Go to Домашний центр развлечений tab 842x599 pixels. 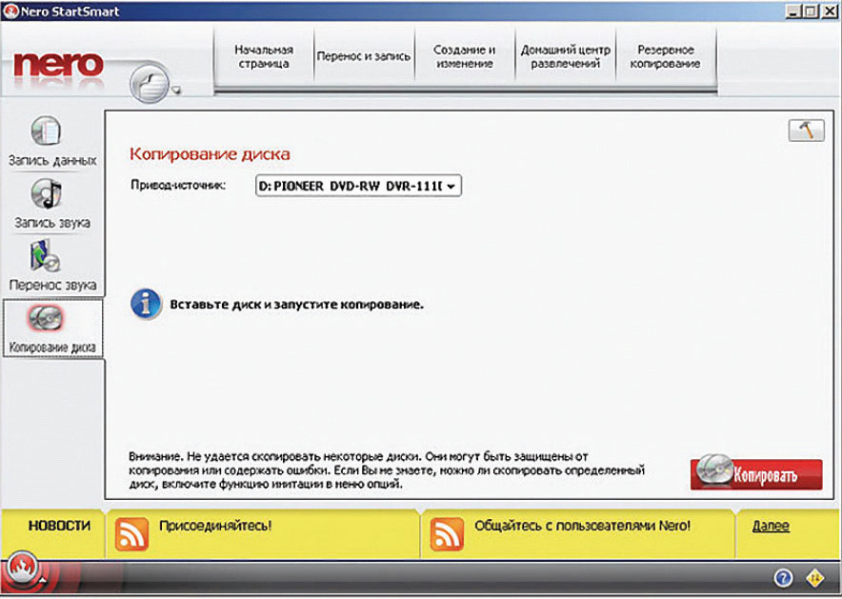566,56
